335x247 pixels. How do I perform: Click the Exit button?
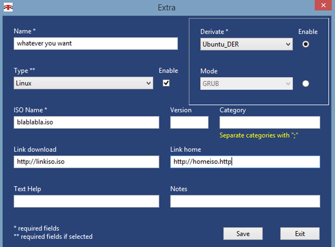coord(300,234)
